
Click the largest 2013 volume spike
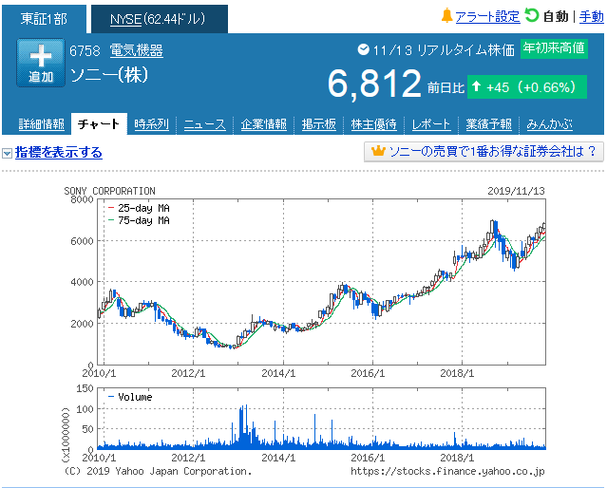[x=246, y=425]
